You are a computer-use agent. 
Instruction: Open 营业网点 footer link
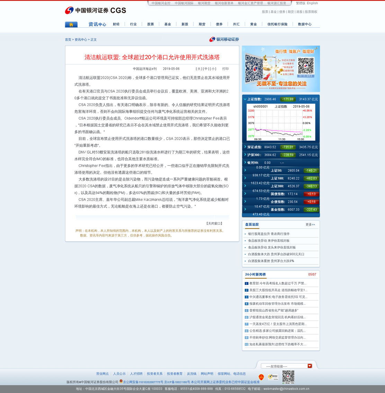coord(102,374)
